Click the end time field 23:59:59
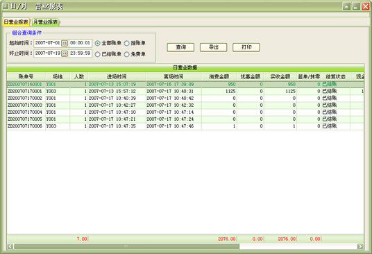Viewport: 372px width, 254px height. [x=81, y=53]
